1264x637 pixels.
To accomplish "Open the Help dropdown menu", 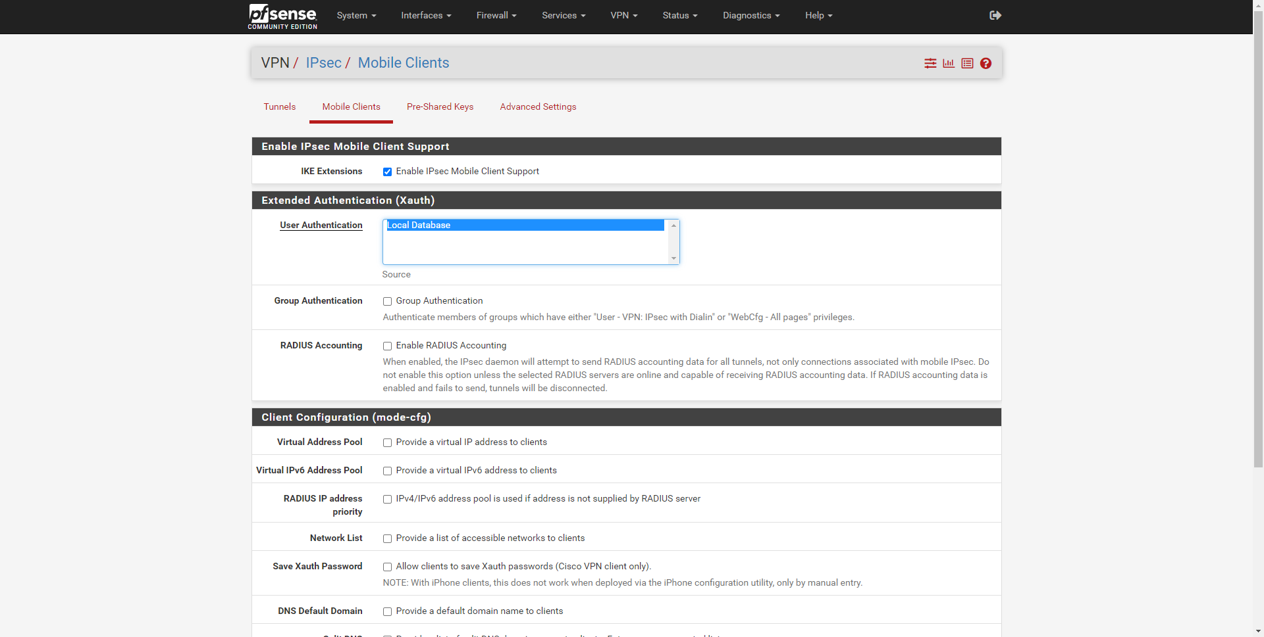I will (x=819, y=15).
